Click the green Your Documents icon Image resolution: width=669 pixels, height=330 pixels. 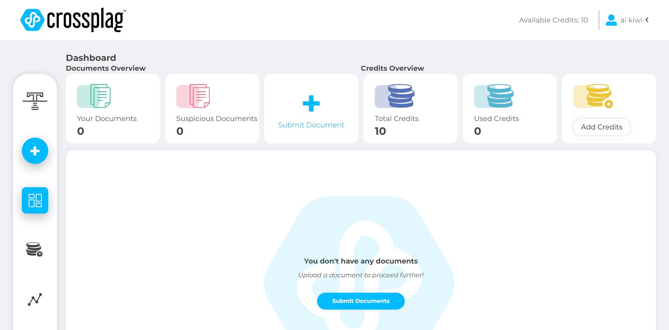click(94, 96)
